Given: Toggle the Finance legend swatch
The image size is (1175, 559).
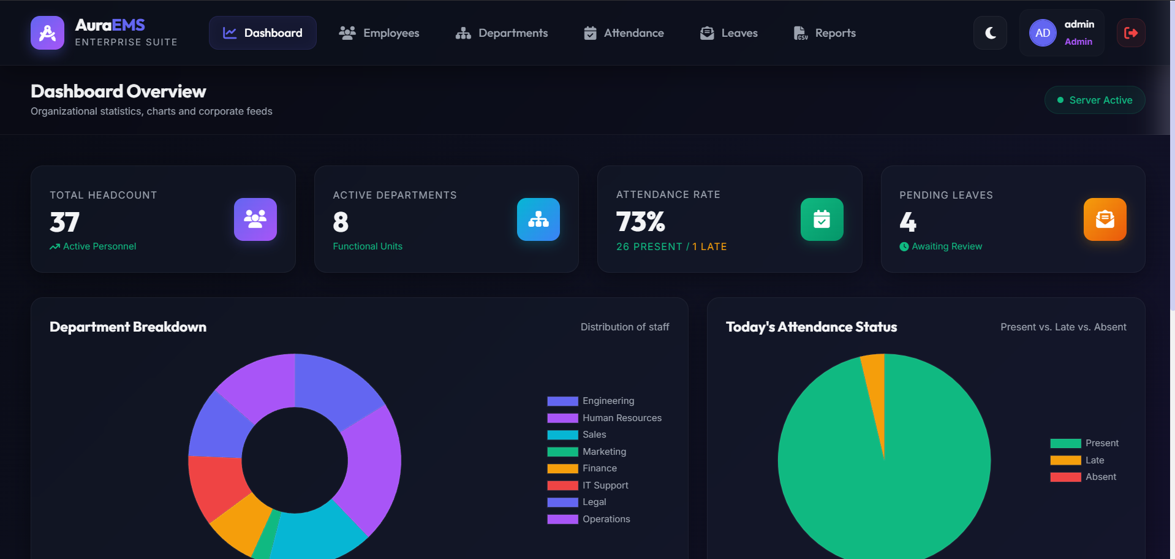Looking at the screenshot, I should 562,469.
